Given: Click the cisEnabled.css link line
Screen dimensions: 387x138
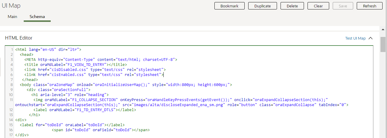Looking at the screenshot, I should click(94, 74).
